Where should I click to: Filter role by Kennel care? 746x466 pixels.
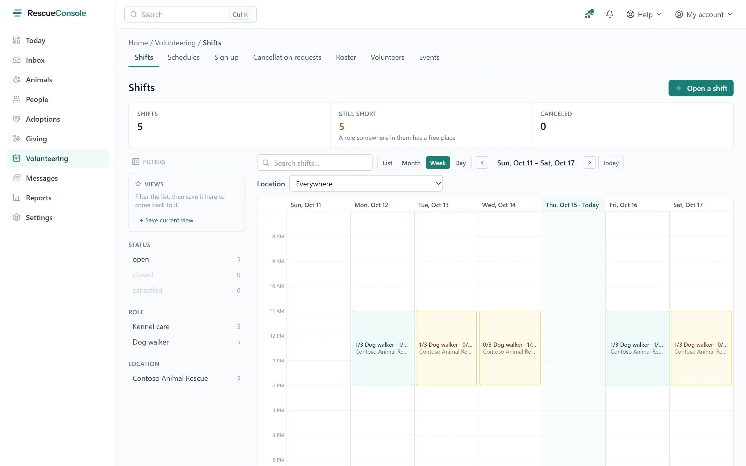(x=186, y=327)
